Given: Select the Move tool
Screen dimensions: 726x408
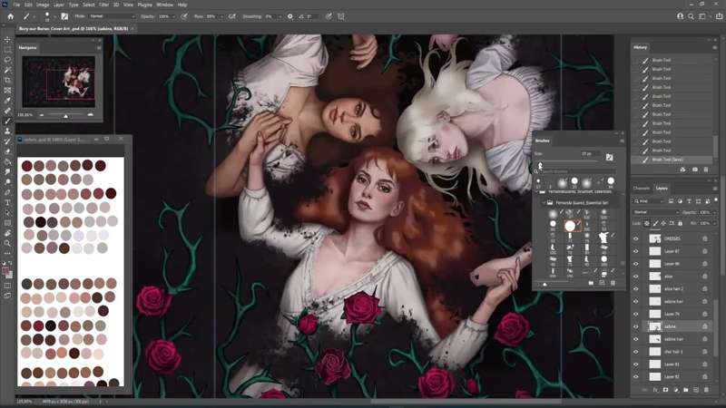Looking at the screenshot, I should click(7, 39).
